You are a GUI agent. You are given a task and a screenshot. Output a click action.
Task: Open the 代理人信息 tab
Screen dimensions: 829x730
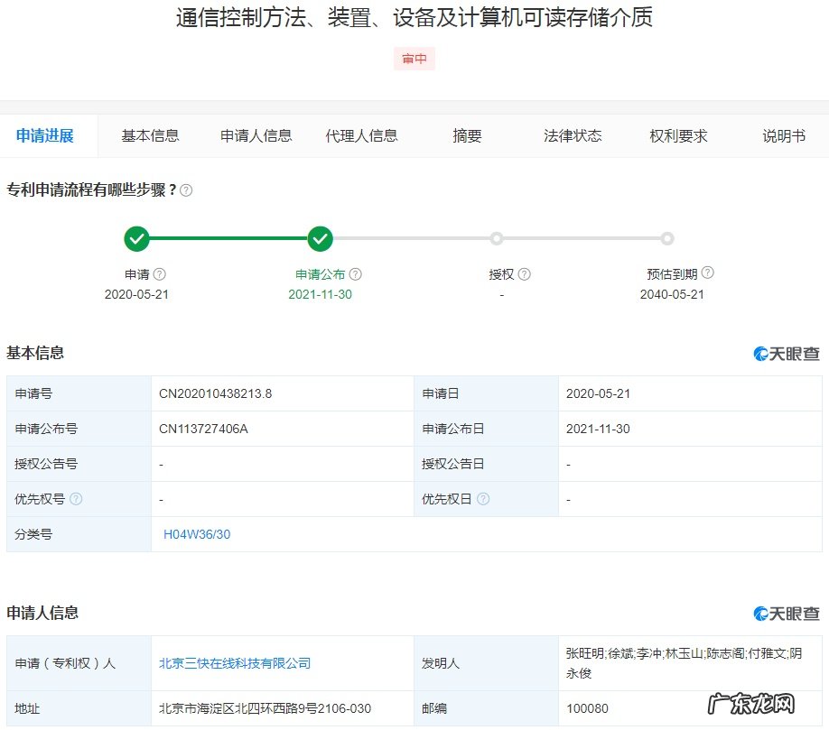pyautogui.click(x=362, y=135)
